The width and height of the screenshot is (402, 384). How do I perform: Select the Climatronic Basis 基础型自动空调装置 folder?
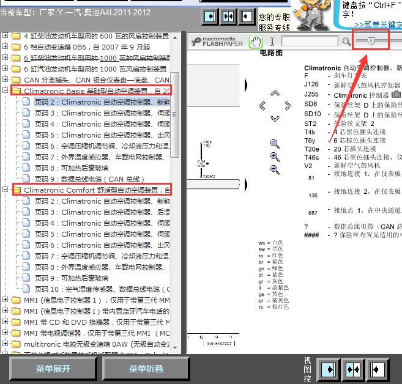[97, 91]
